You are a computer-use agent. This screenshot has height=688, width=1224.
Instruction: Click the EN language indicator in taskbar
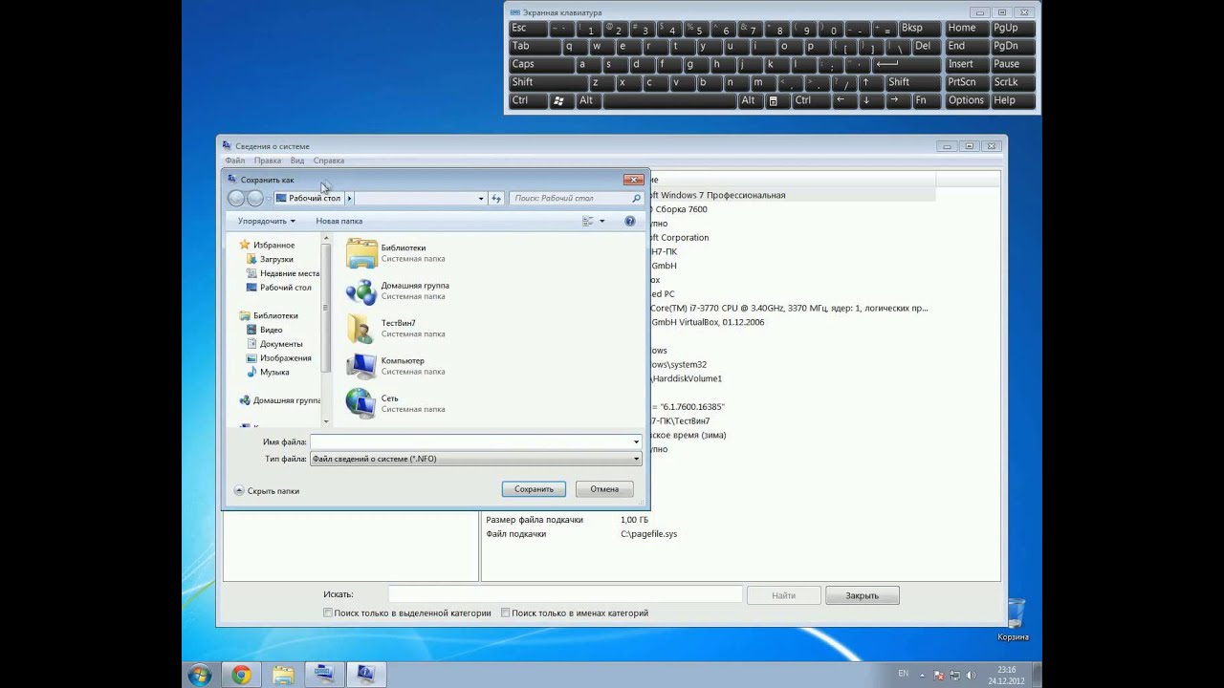(x=904, y=674)
